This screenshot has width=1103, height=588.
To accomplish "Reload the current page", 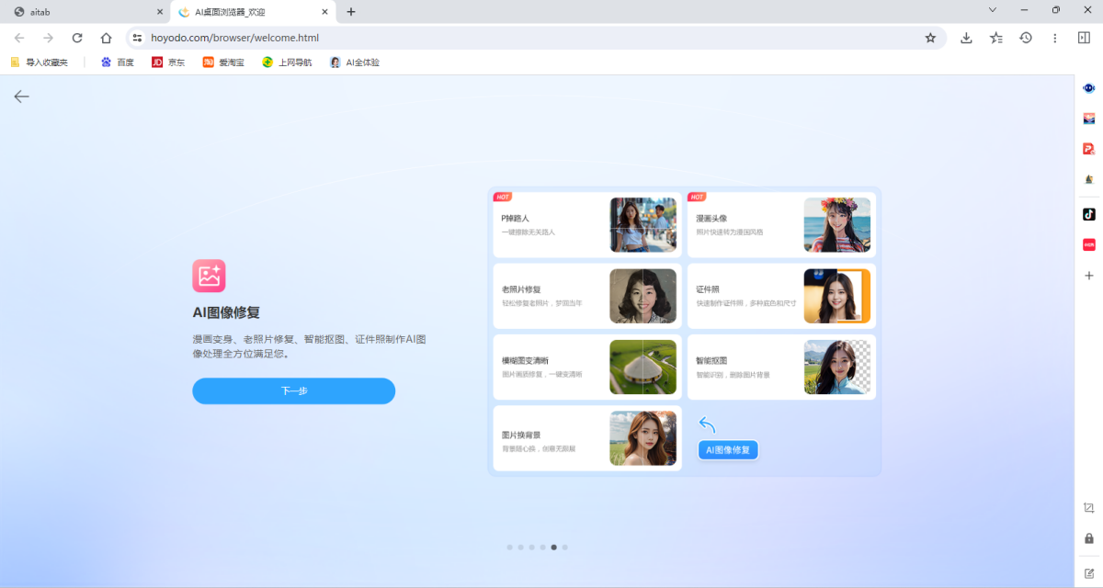I will point(77,38).
